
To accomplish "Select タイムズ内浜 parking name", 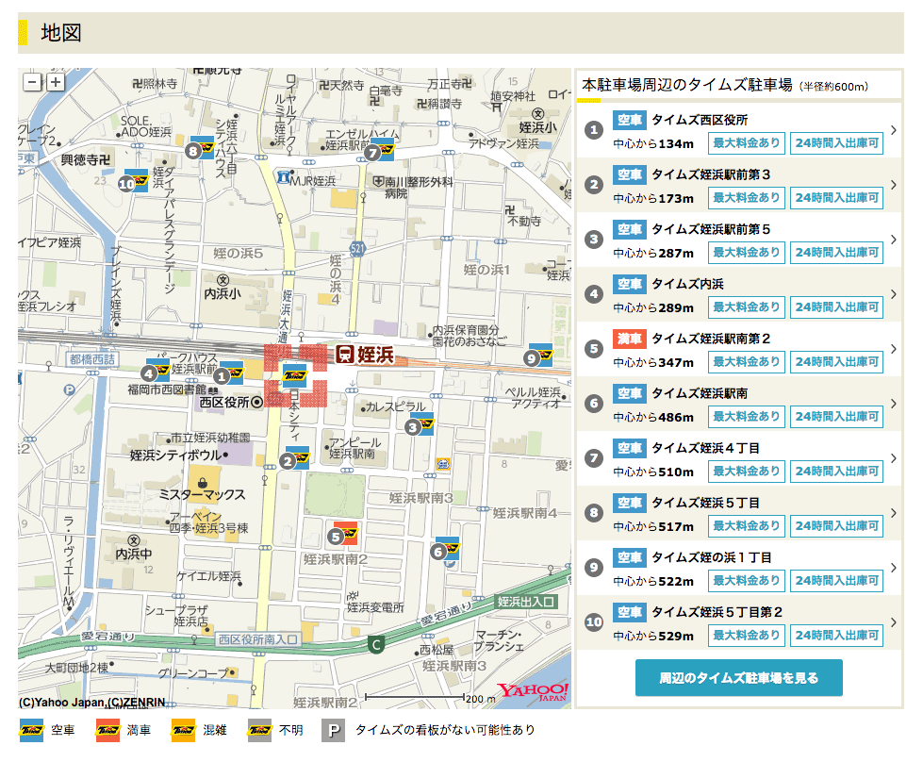I will (687, 285).
